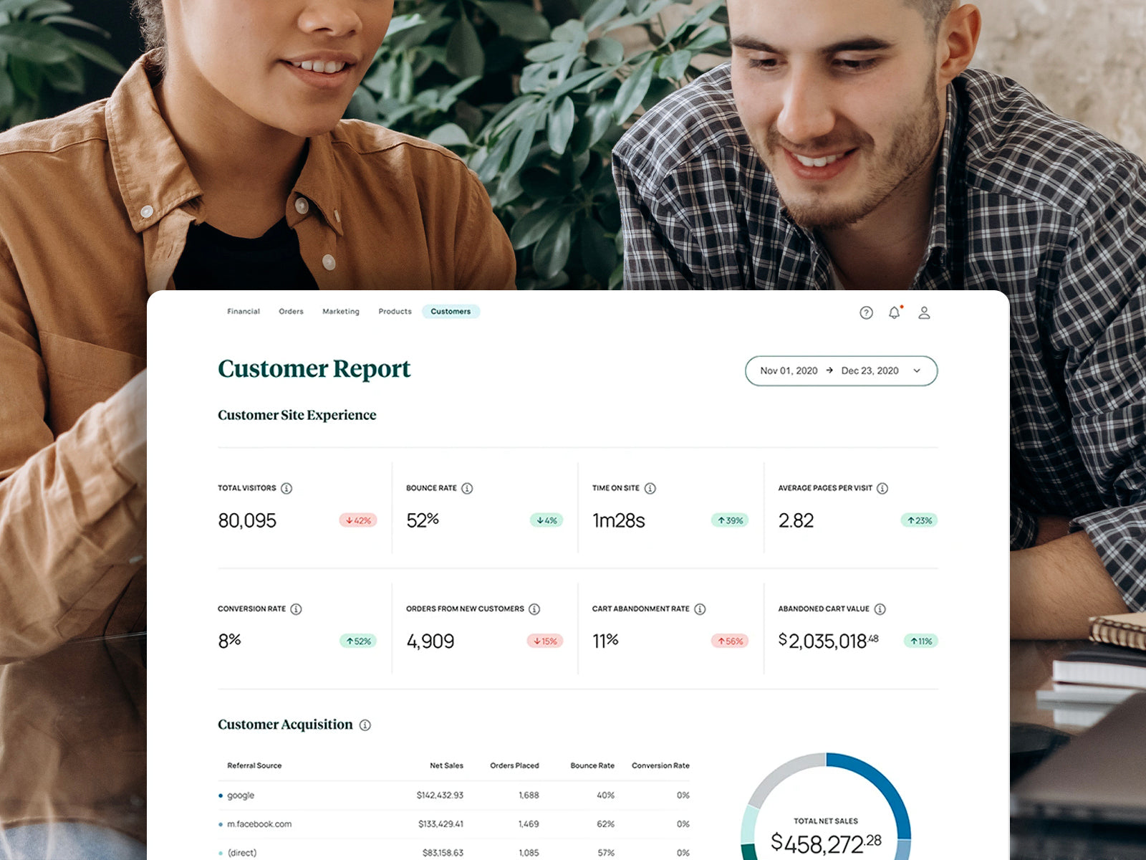Image resolution: width=1146 pixels, height=860 pixels.
Task: Click the gray segment of the donut chart
Action: pyautogui.click(x=779, y=773)
